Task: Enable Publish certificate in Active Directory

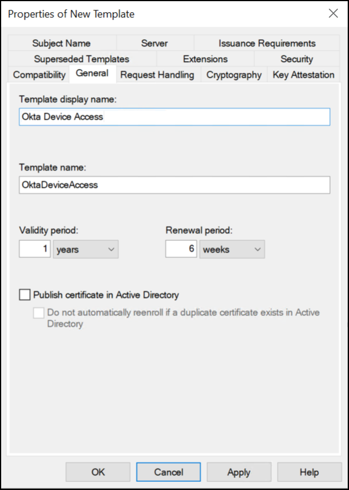Action: point(24,294)
